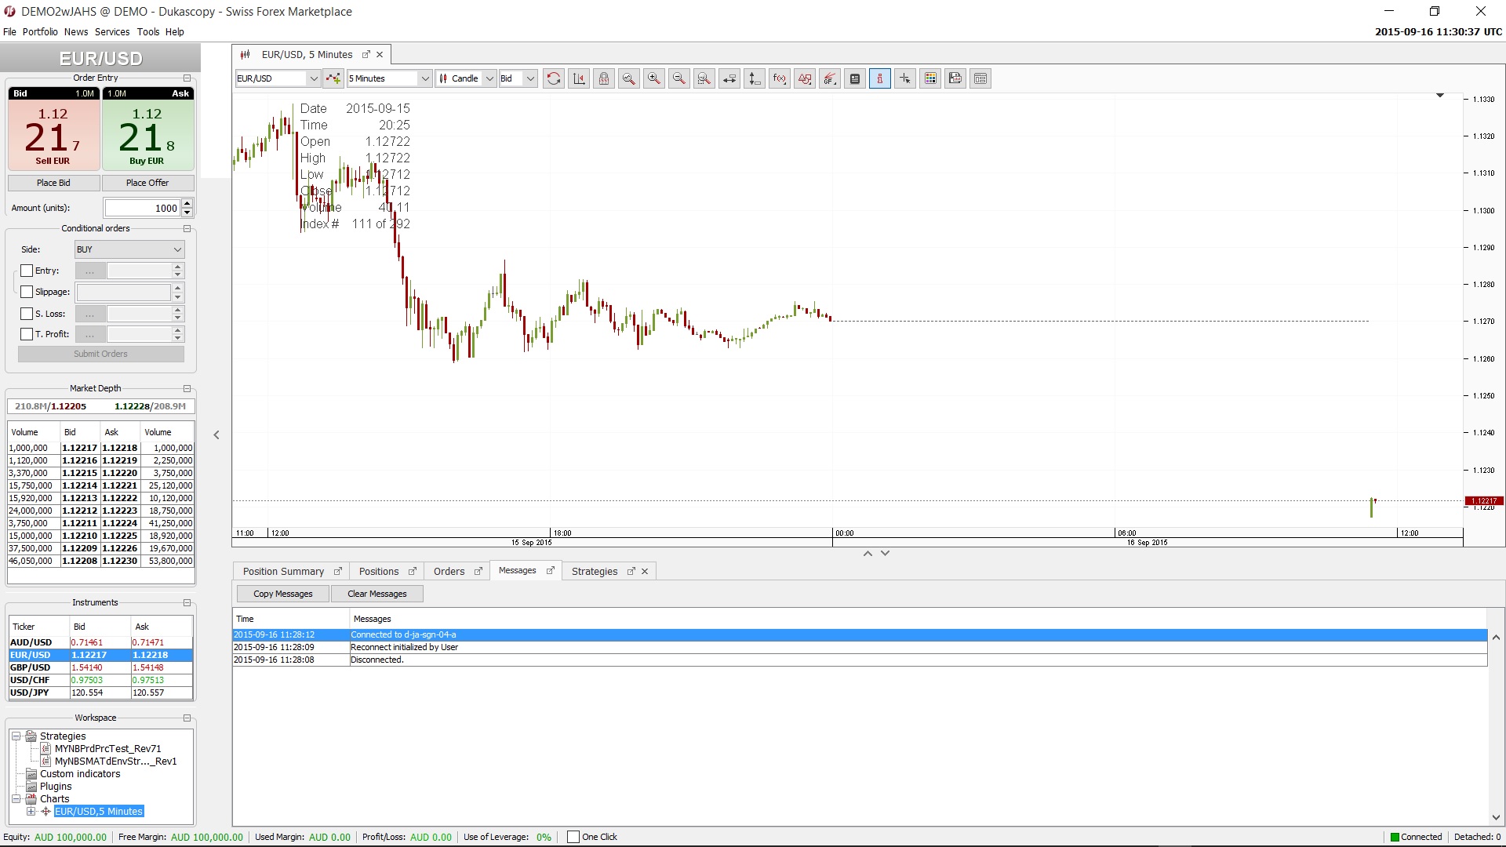Detach the Orders tab

tap(478, 571)
